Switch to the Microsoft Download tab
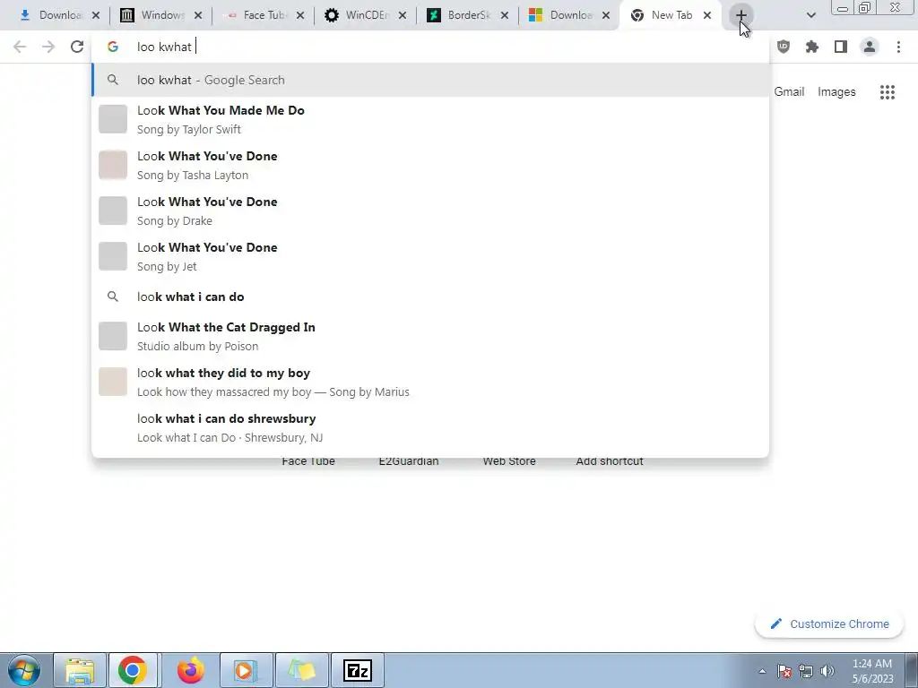 562,15
